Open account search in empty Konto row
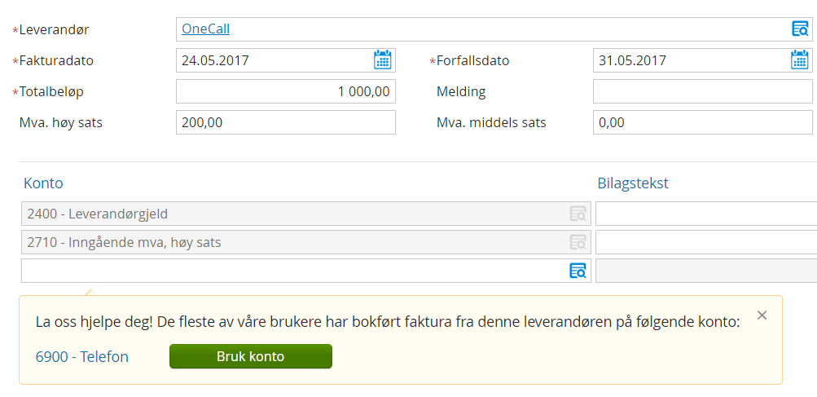 578,271
